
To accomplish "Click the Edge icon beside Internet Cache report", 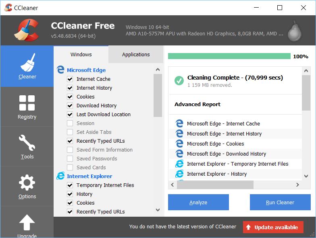I will click(179, 123).
